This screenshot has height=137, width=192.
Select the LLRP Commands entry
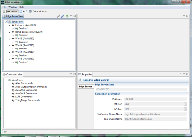coord(24,97)
